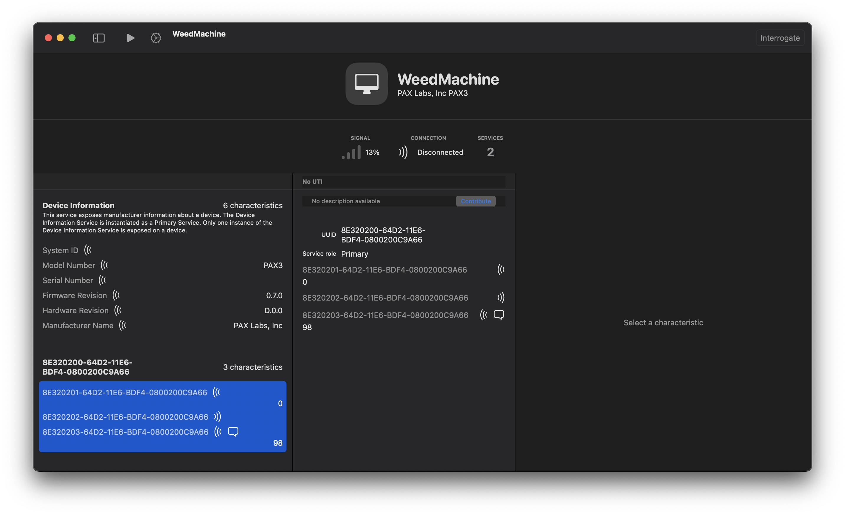
Task: Click the Disconnected connection status
Action: 440,152
